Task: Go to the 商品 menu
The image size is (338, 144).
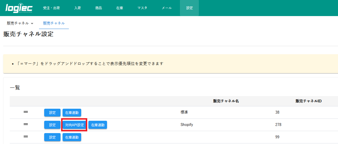Action: [98, 8]
